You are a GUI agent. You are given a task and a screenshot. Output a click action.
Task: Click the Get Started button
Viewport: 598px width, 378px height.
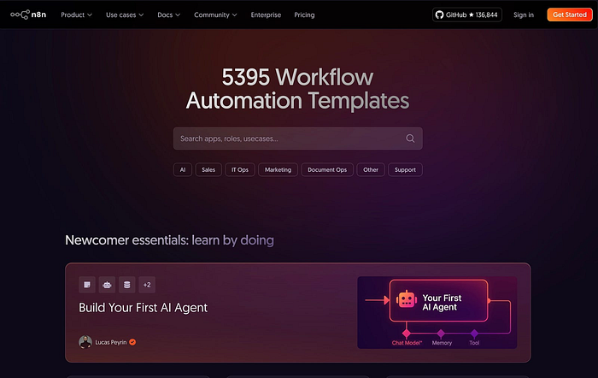coord(570,15)
